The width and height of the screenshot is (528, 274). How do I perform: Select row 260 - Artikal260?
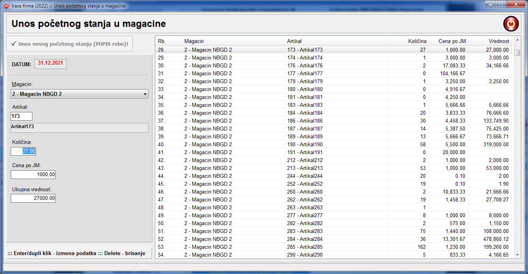tap(334, 192)
